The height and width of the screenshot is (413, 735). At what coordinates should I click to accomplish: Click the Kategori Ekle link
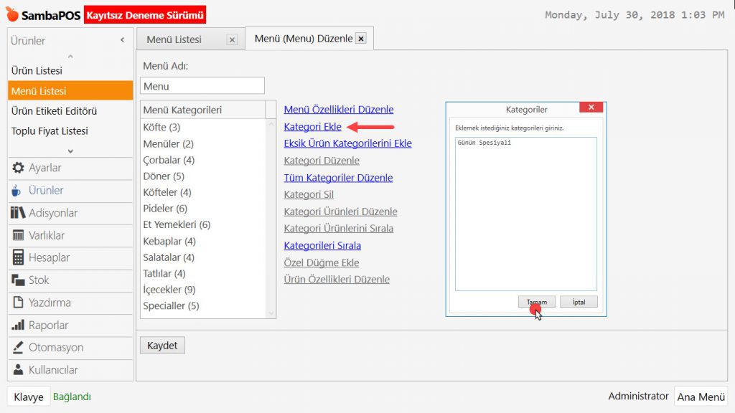(x=312, y=127)
